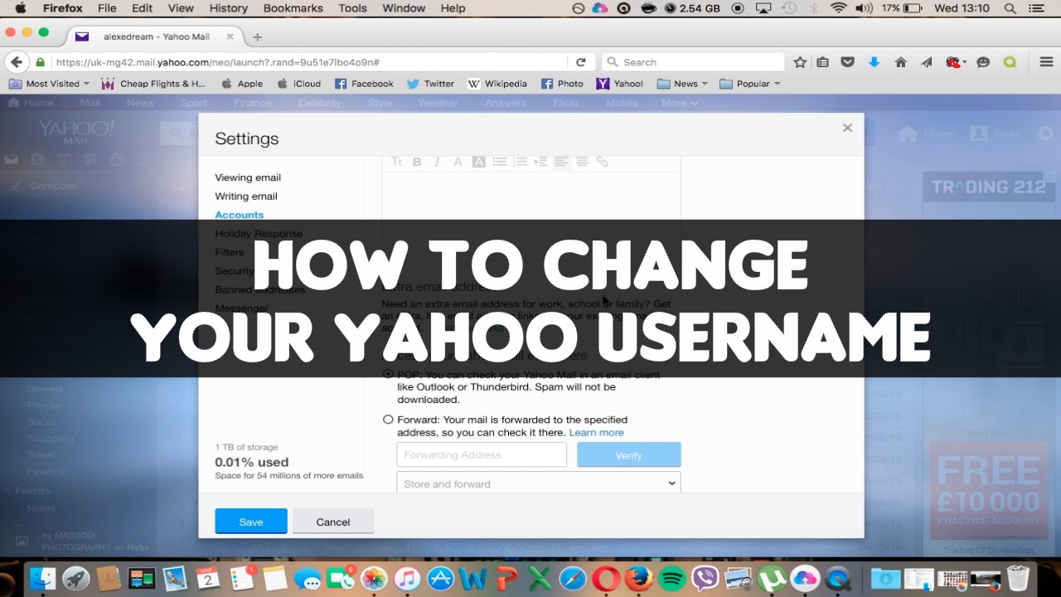This screenshot has width=1061, height=597.
Task: Open the Wikipedia bookmark
Action: 497,84
